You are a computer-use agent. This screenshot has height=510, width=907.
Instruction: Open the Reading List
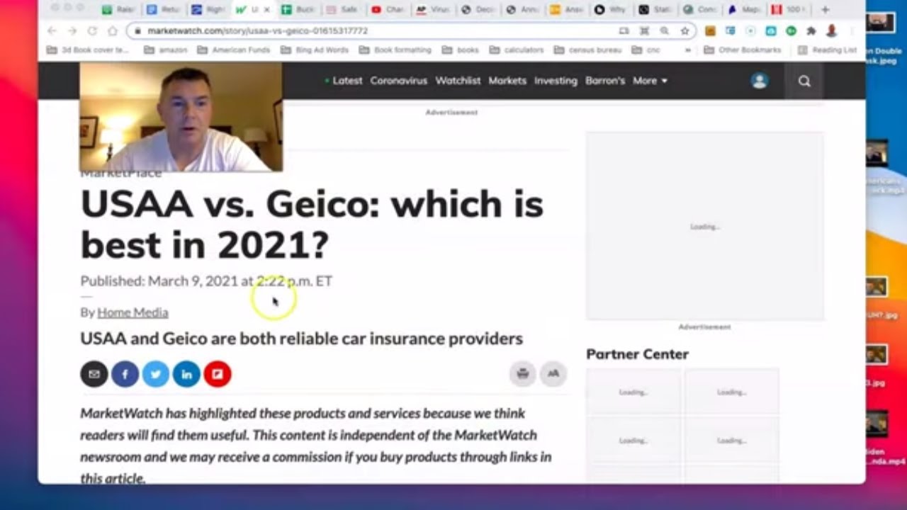(827, 50)
